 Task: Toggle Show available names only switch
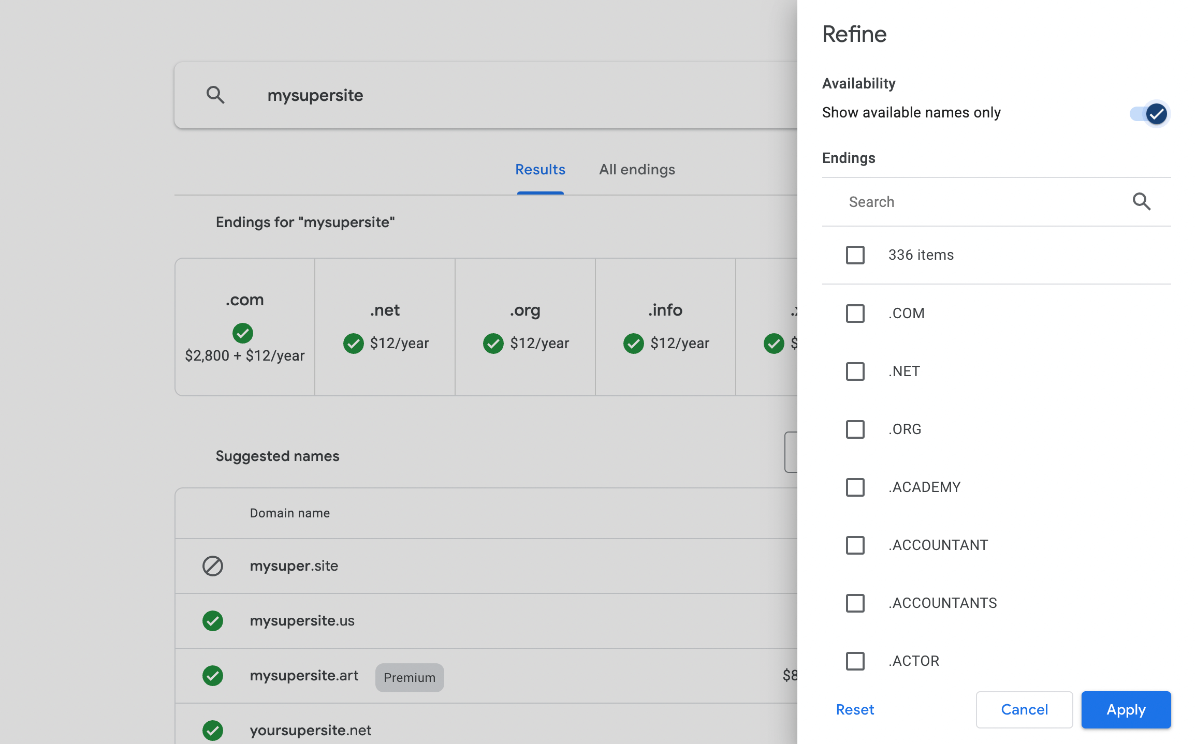click(1149, 112)
